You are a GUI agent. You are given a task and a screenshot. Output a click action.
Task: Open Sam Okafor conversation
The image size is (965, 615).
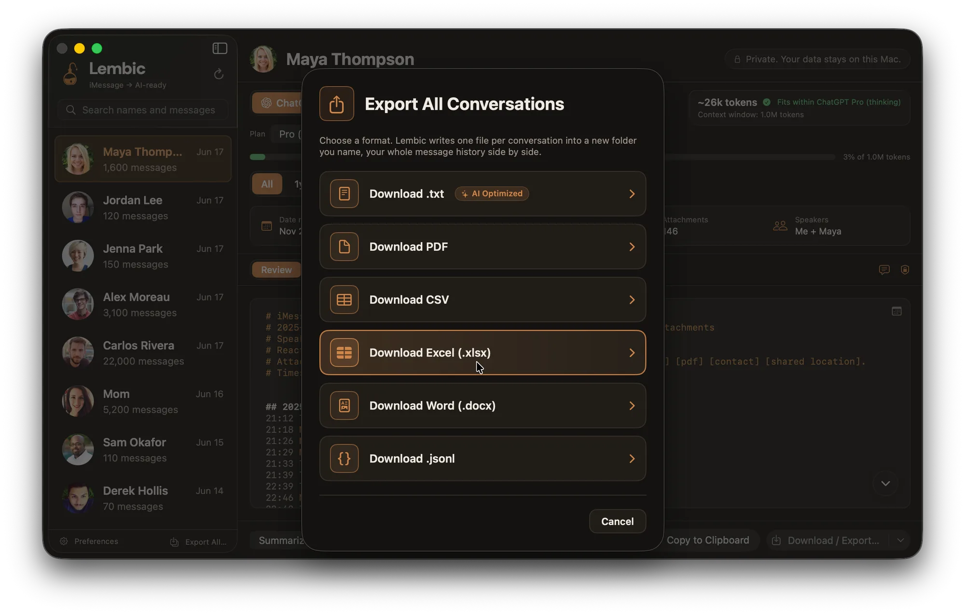pyautogui.click(x=143, y=450)
